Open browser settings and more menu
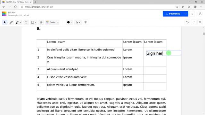 201,7
